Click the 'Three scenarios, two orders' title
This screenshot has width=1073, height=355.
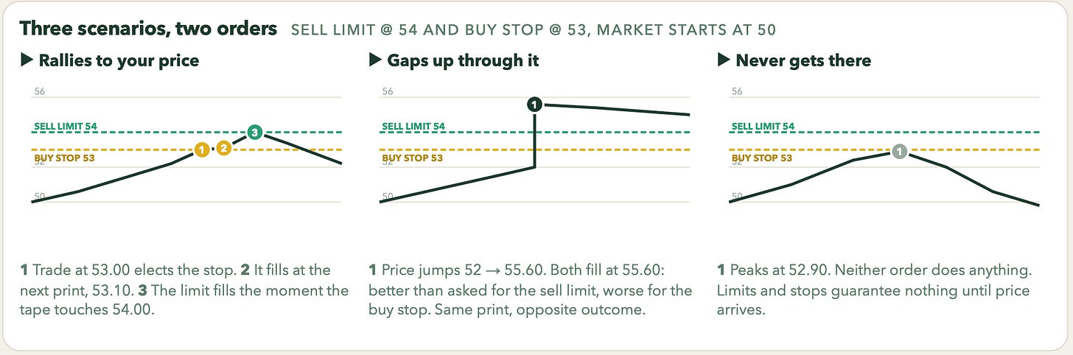click(149, 29)
